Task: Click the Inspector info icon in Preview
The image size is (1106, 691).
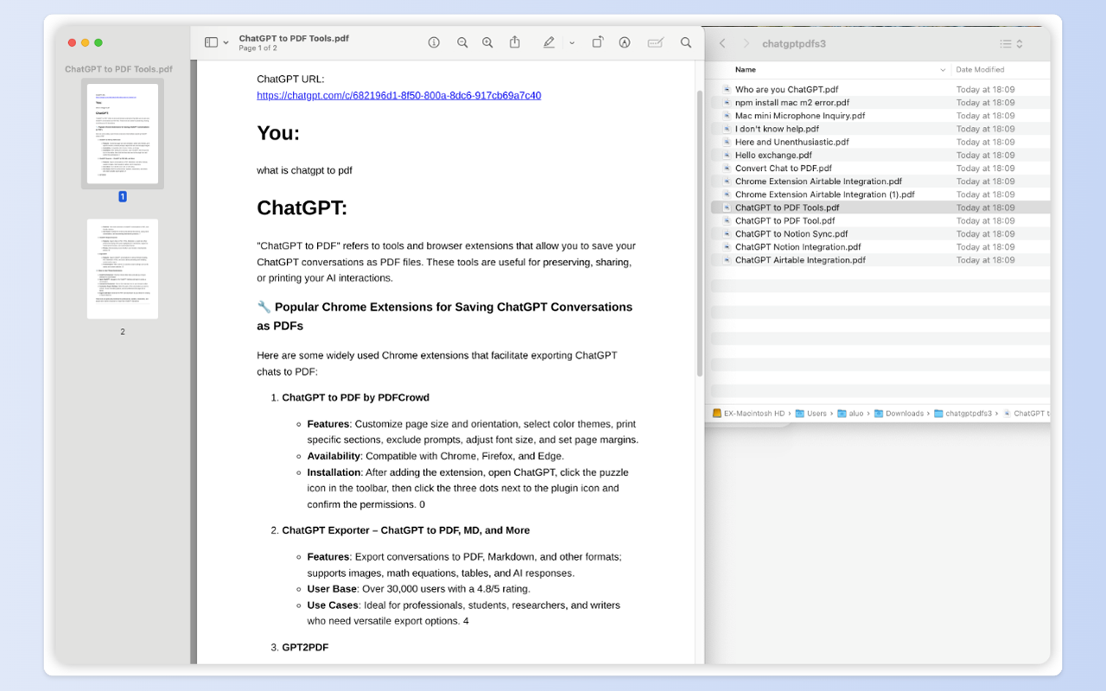Action: pos(434,41)
